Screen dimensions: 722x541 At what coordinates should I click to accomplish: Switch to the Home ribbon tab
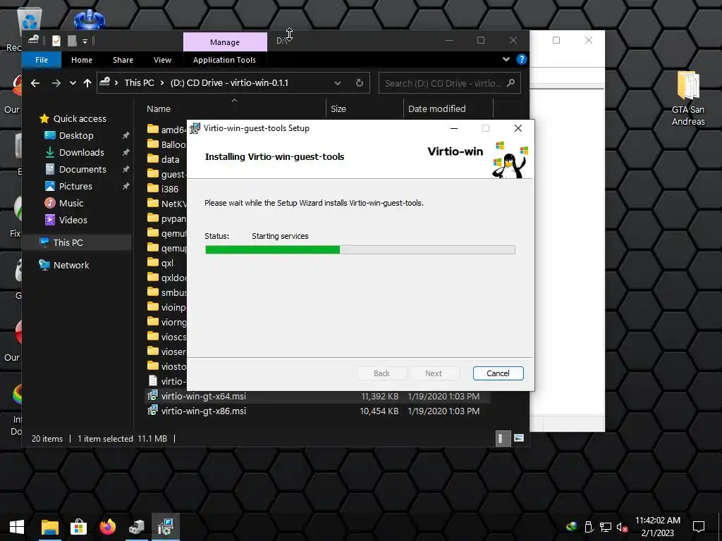point(82,60)
